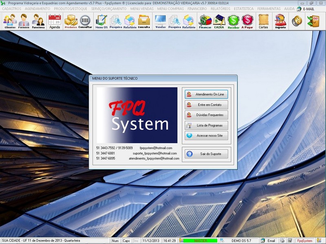
Task: Click the EXIT door icon in toolbar
Action: click(x=314, y=21)
